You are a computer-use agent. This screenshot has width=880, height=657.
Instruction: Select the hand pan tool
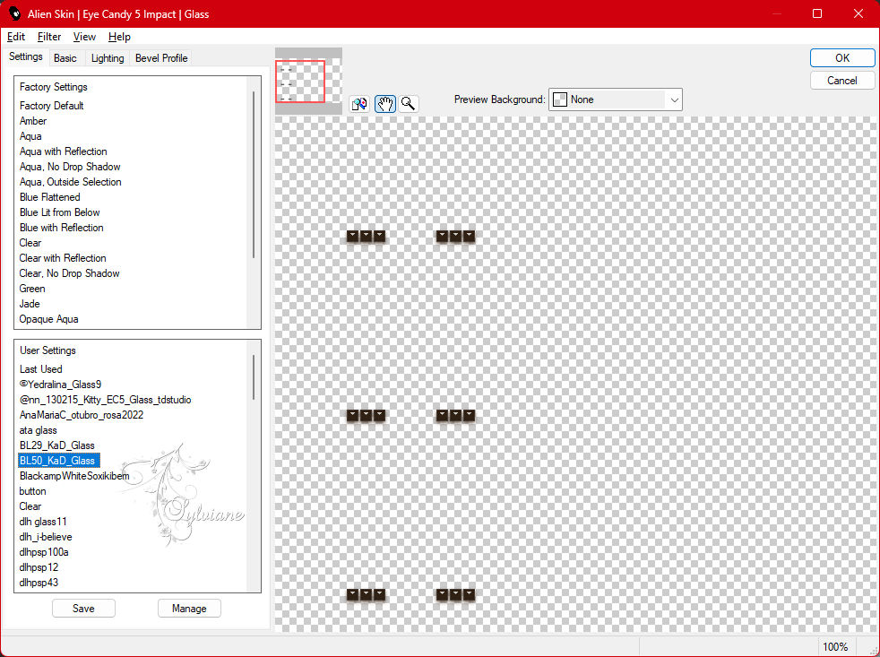tap(385, 104)
